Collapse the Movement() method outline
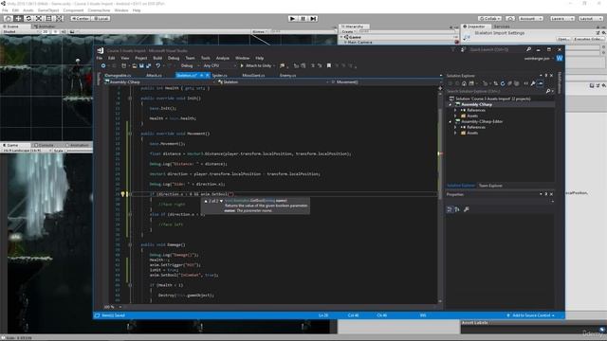Image resolution: width=607 pixels, height=341 pixels. click(130, 134)
